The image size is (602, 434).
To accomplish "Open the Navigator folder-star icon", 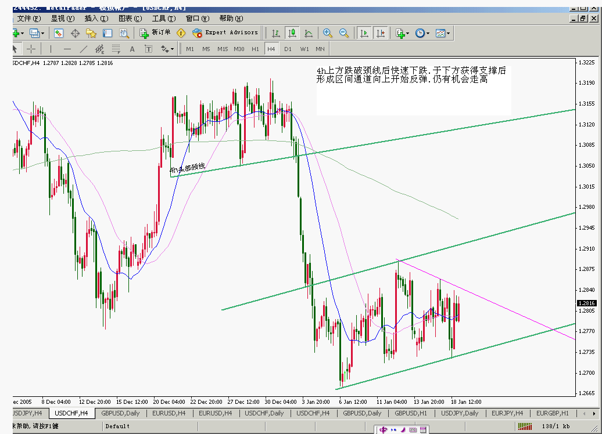I will click(91, 33).
